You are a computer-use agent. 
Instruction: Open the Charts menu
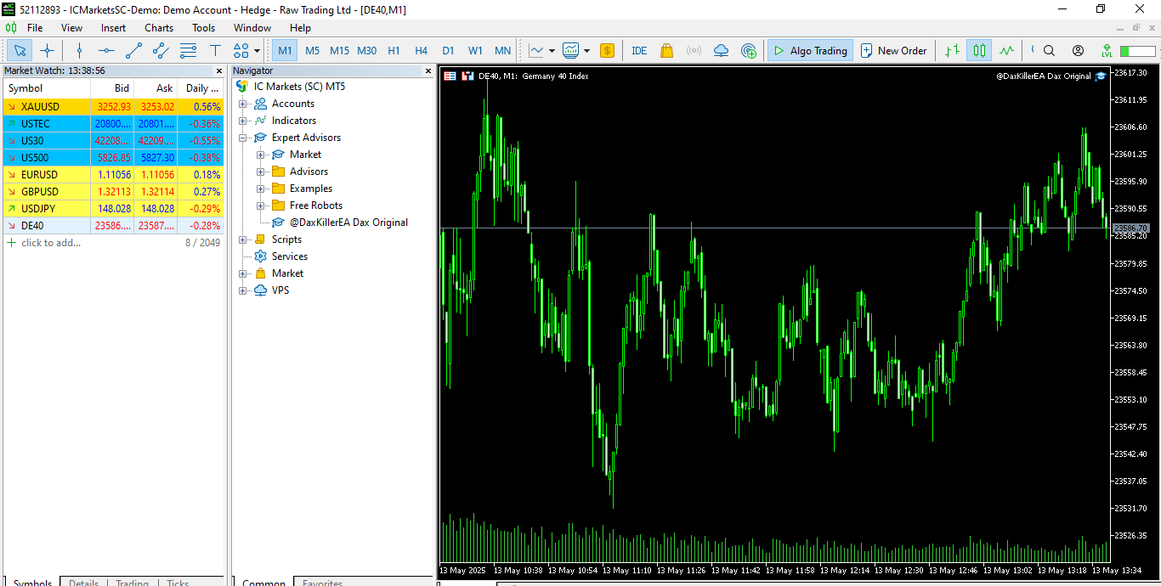tap(158, 28)
